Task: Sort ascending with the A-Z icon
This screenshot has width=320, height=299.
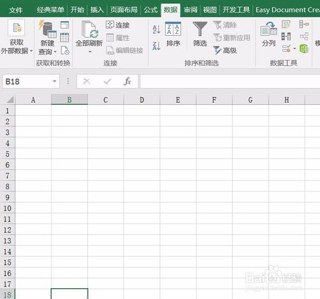Action: click(156, 29)
